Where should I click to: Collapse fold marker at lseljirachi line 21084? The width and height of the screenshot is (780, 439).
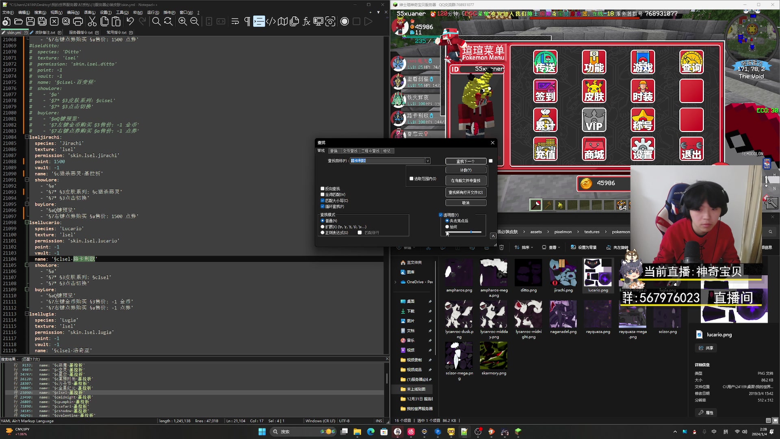click(x=27, y=137)
